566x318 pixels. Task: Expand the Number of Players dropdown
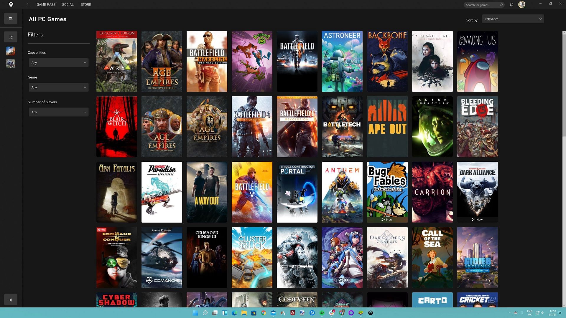[58, 112]
